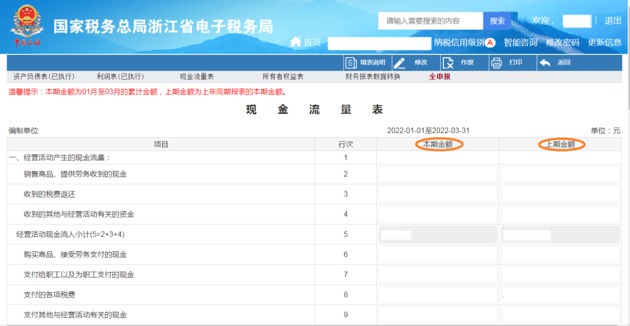
Task: Click 纳税信用级别 label
Action: 459,43
